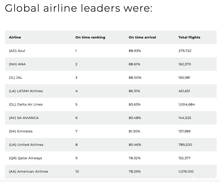Image resolution: width=220 pixels, height=182 pixels.
Task: Click the 789,200 United Airlines flights value
Action: click(x=185, y=145)
